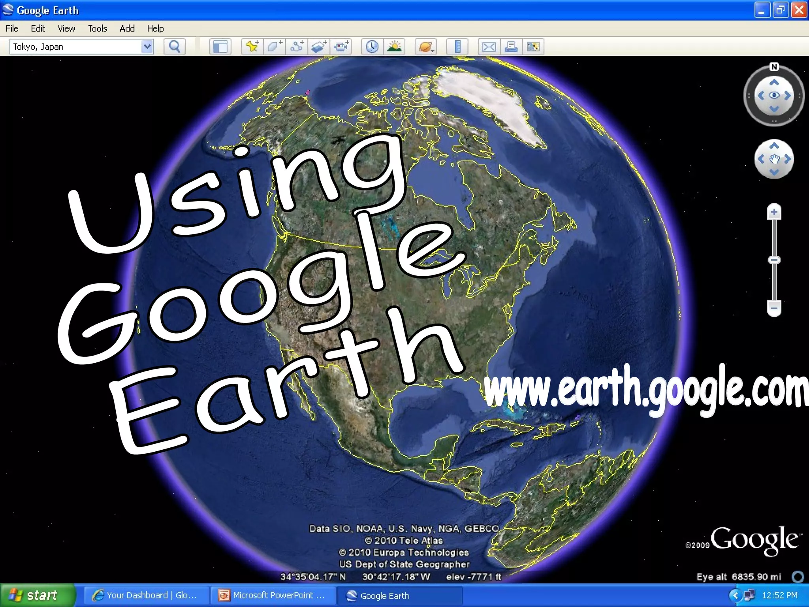809x607 pixels.
Task: Look up with the eye joystick arrow
Action: point(774,82)
